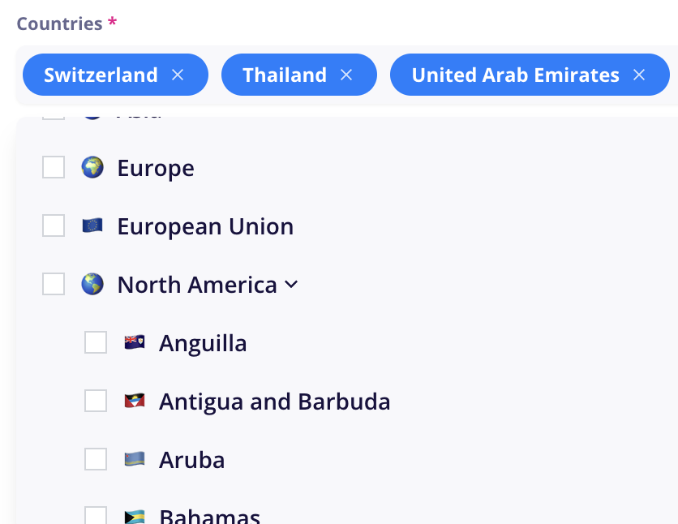
Task: Select the Switzerland chip label
Action: 101,75
